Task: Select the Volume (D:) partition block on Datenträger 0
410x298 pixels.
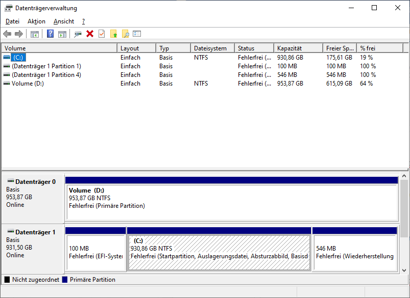Action: pos(232,199)
